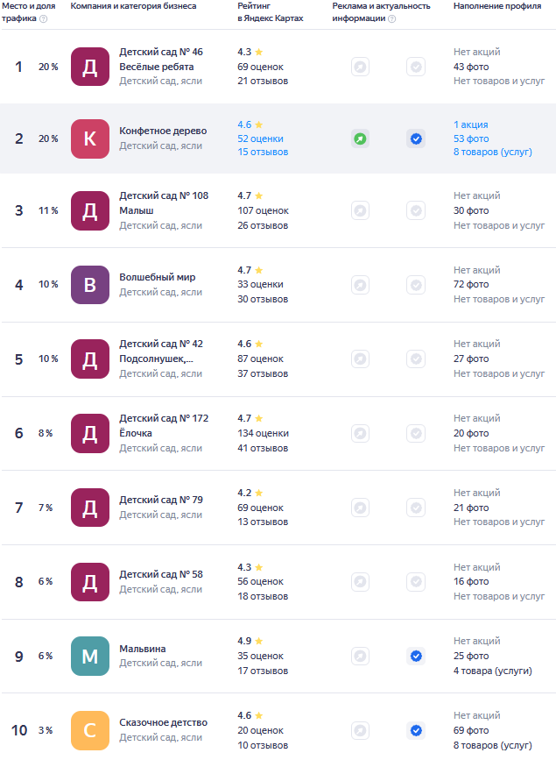Click the name «Детский сад № 58»
Screen dimensions: 556x767
pyautogui.click(x=161, y=574)
